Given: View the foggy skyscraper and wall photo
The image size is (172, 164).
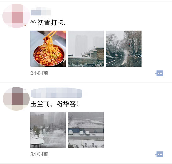Looking at the screenshot, I should point(86,49).
